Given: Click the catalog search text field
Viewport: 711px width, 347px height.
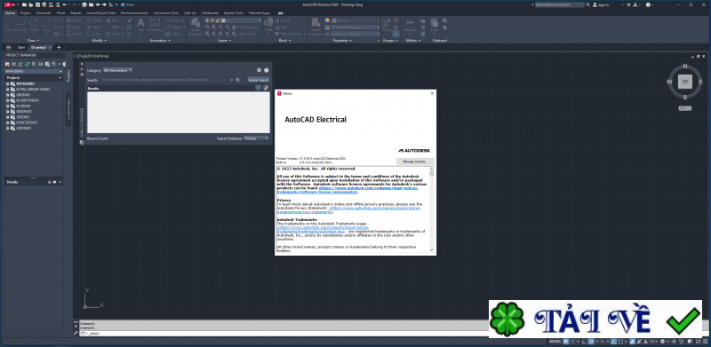Looking at the screenshot, I should 165,80.
